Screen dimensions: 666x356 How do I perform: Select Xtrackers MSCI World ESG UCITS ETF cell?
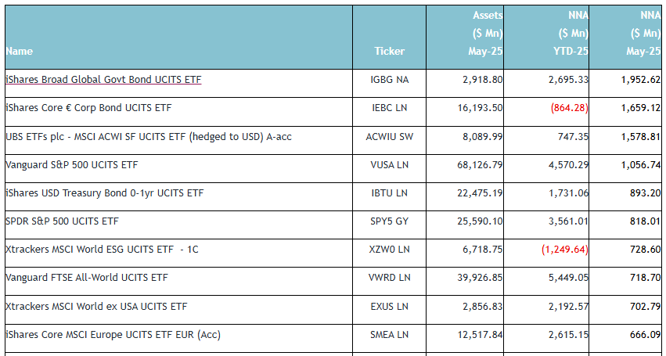pos(103,250)
